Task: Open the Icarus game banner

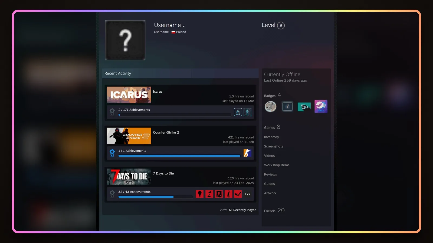Action: (129, 95)
